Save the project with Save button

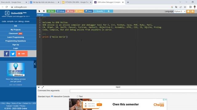[x=89, y=11]
